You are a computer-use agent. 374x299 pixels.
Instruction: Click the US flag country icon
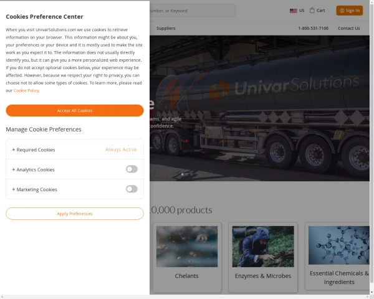pos(294,11)
